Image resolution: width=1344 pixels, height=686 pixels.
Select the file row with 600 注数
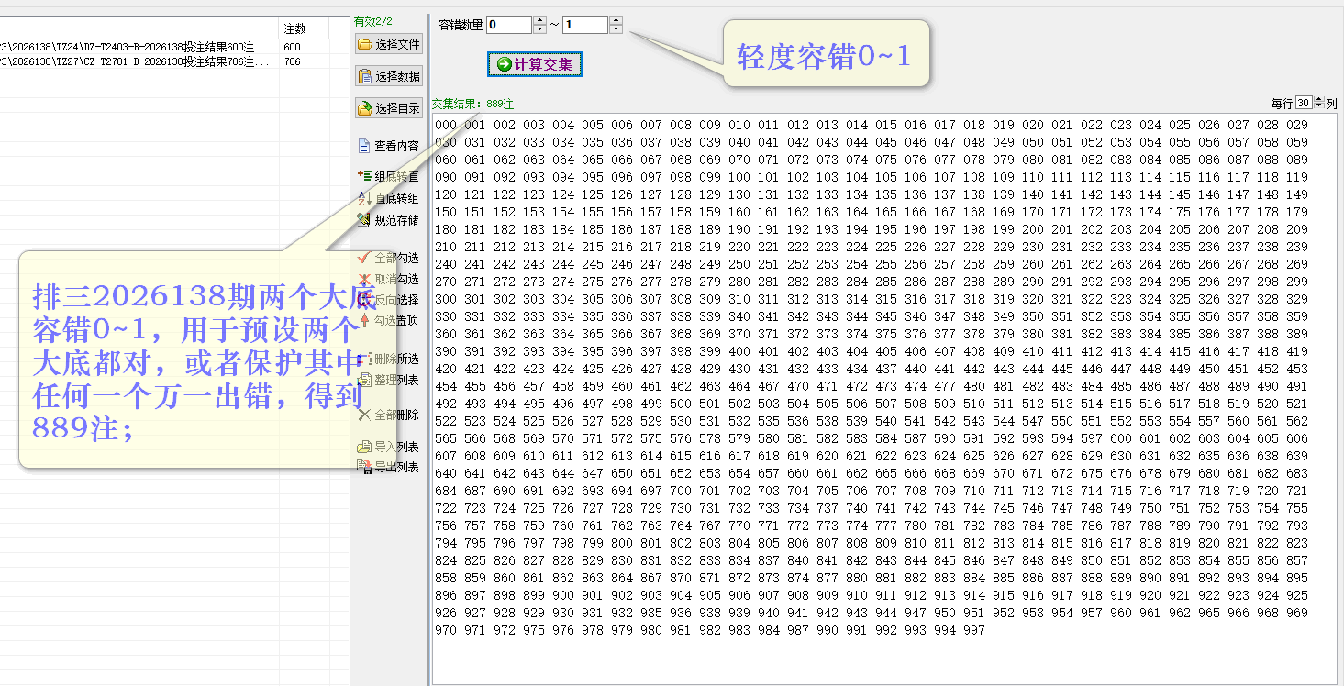coord(174,47)
